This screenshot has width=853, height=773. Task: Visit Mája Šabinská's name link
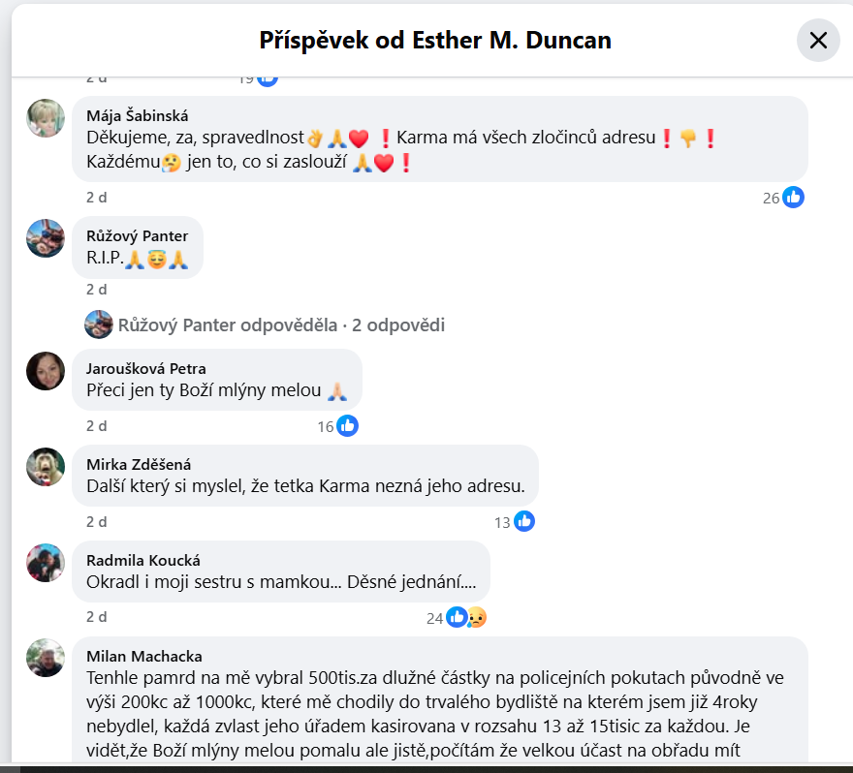(137, 116)
